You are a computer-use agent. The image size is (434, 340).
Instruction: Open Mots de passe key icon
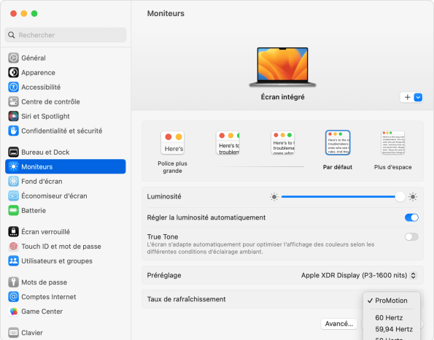[x=13, y=282]
